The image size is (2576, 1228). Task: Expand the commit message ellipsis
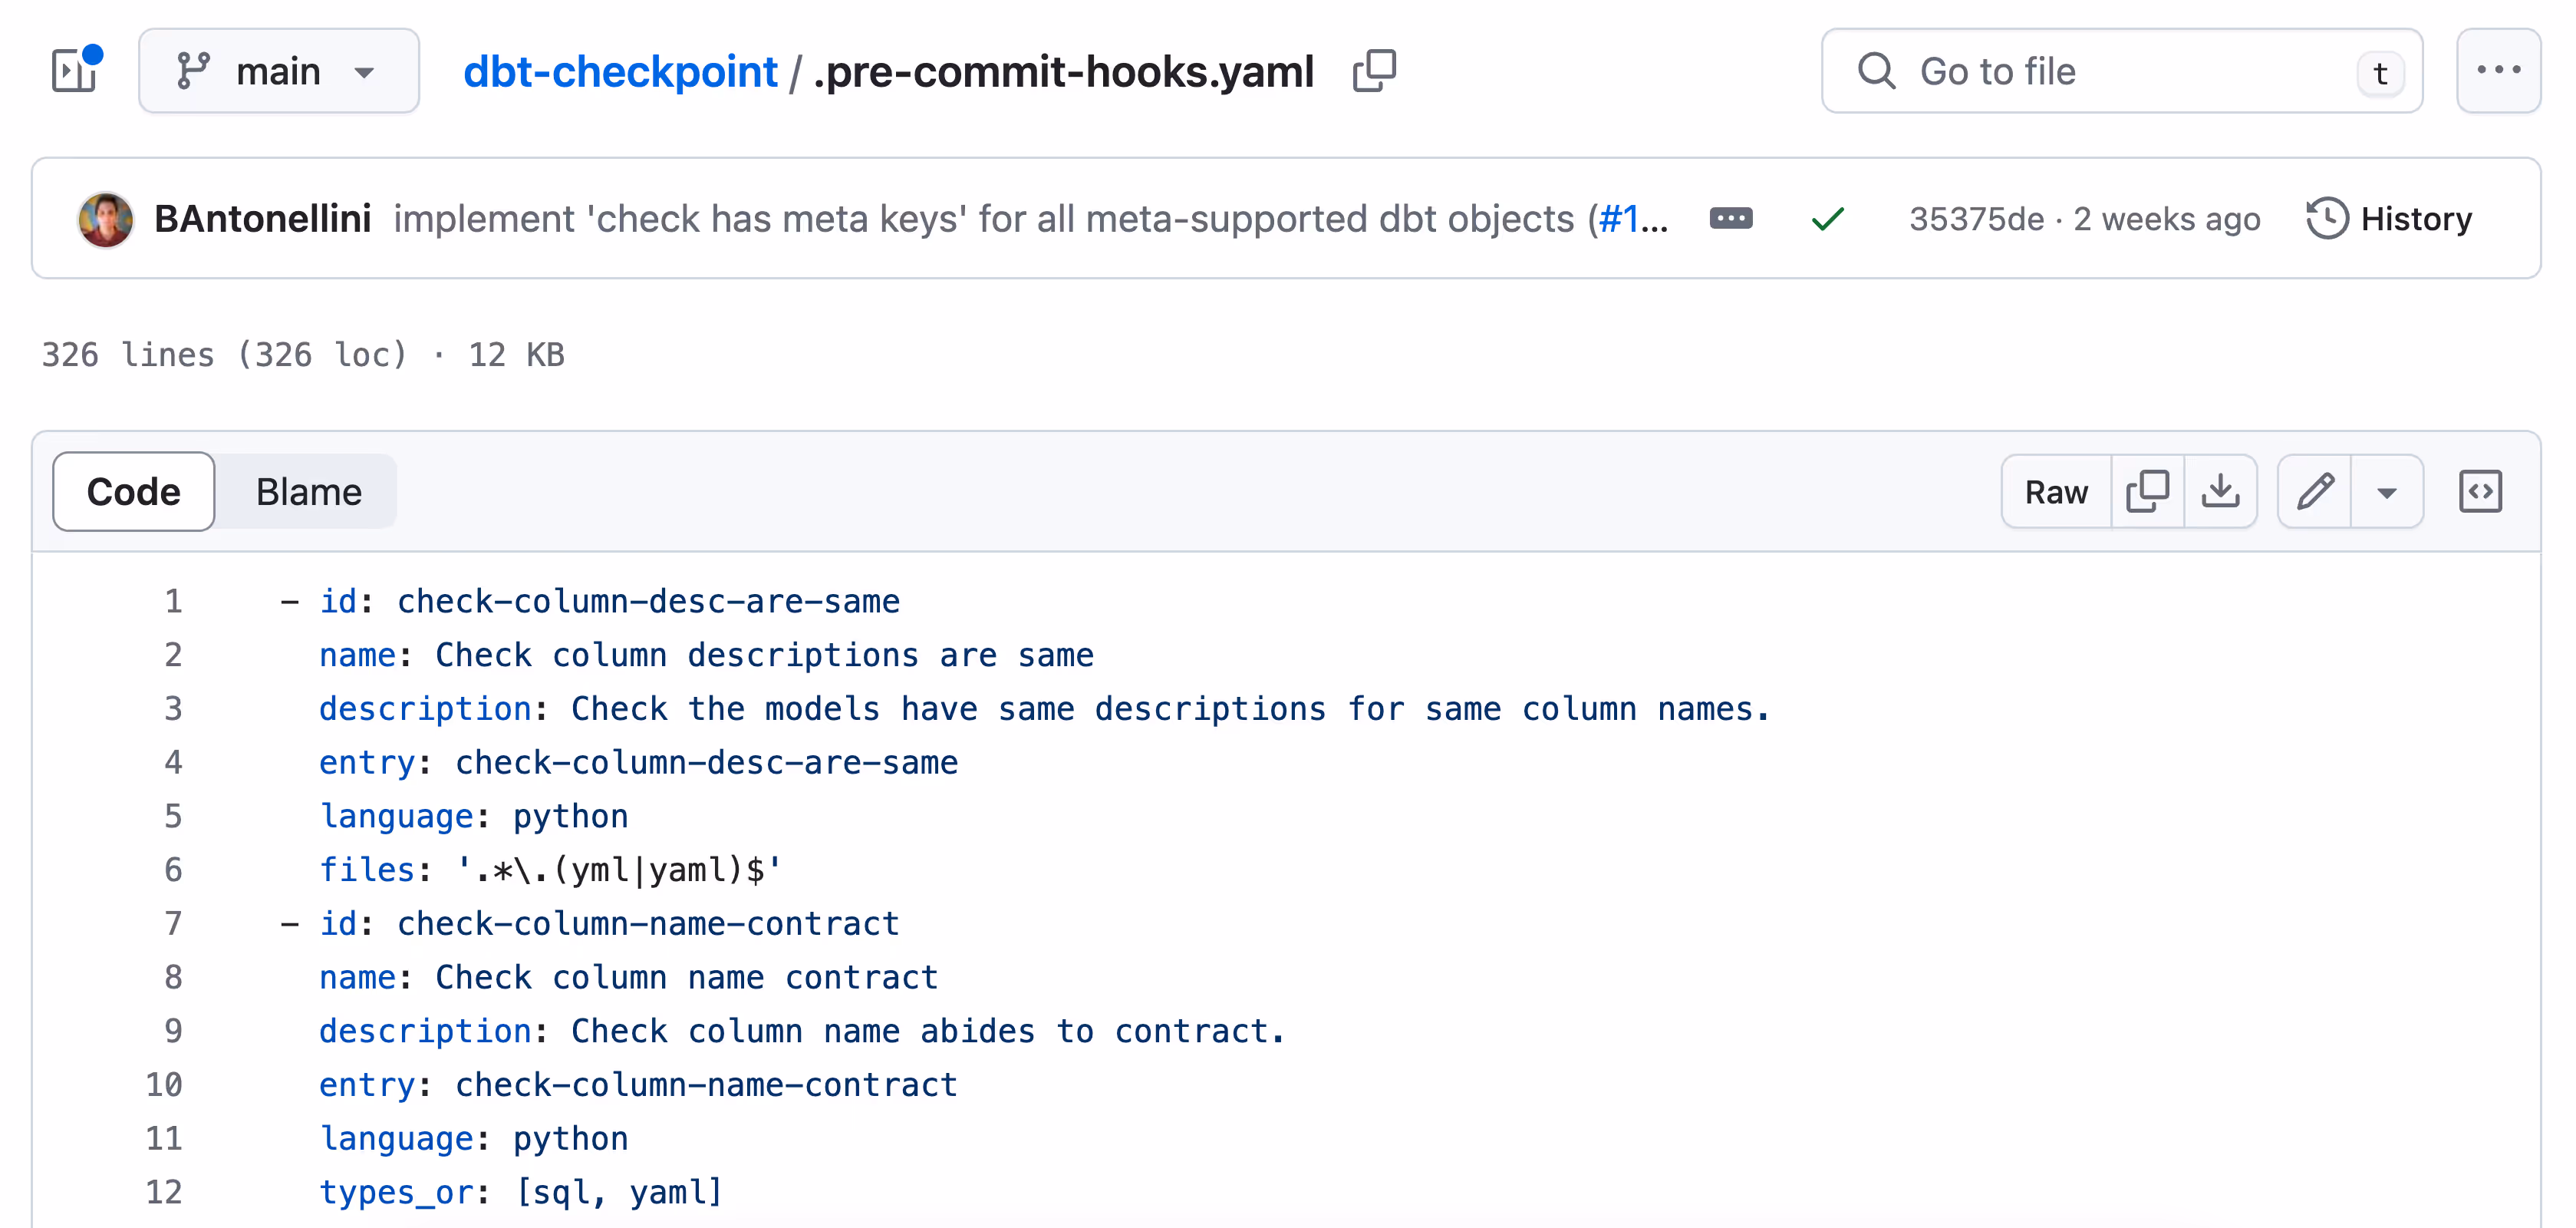1731,218
